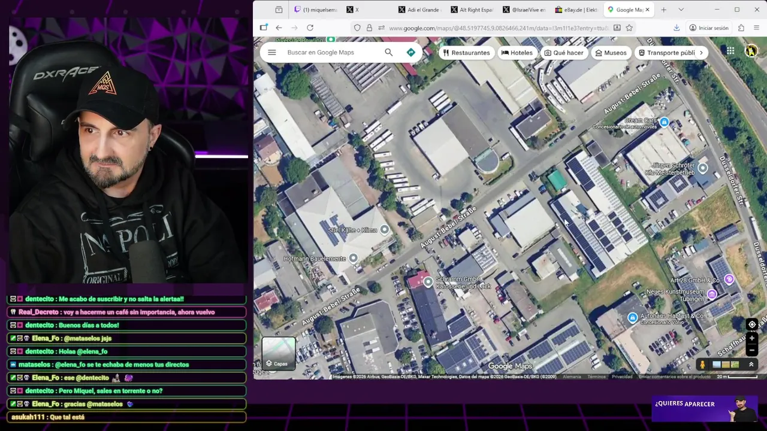Filter map by Hoteles
The width and height of the screenshot is (767, 431).
click(x=517, y=53)
